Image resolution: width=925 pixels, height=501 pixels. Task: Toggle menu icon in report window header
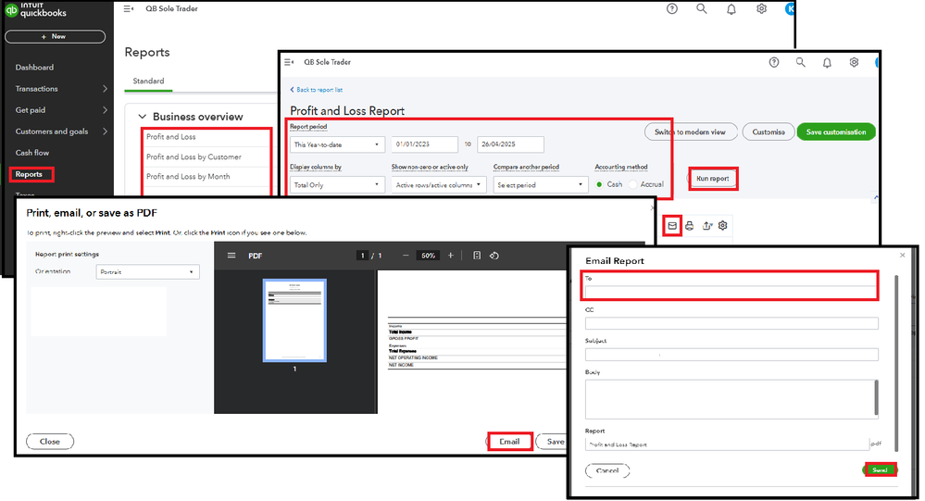tap(289, 62)
